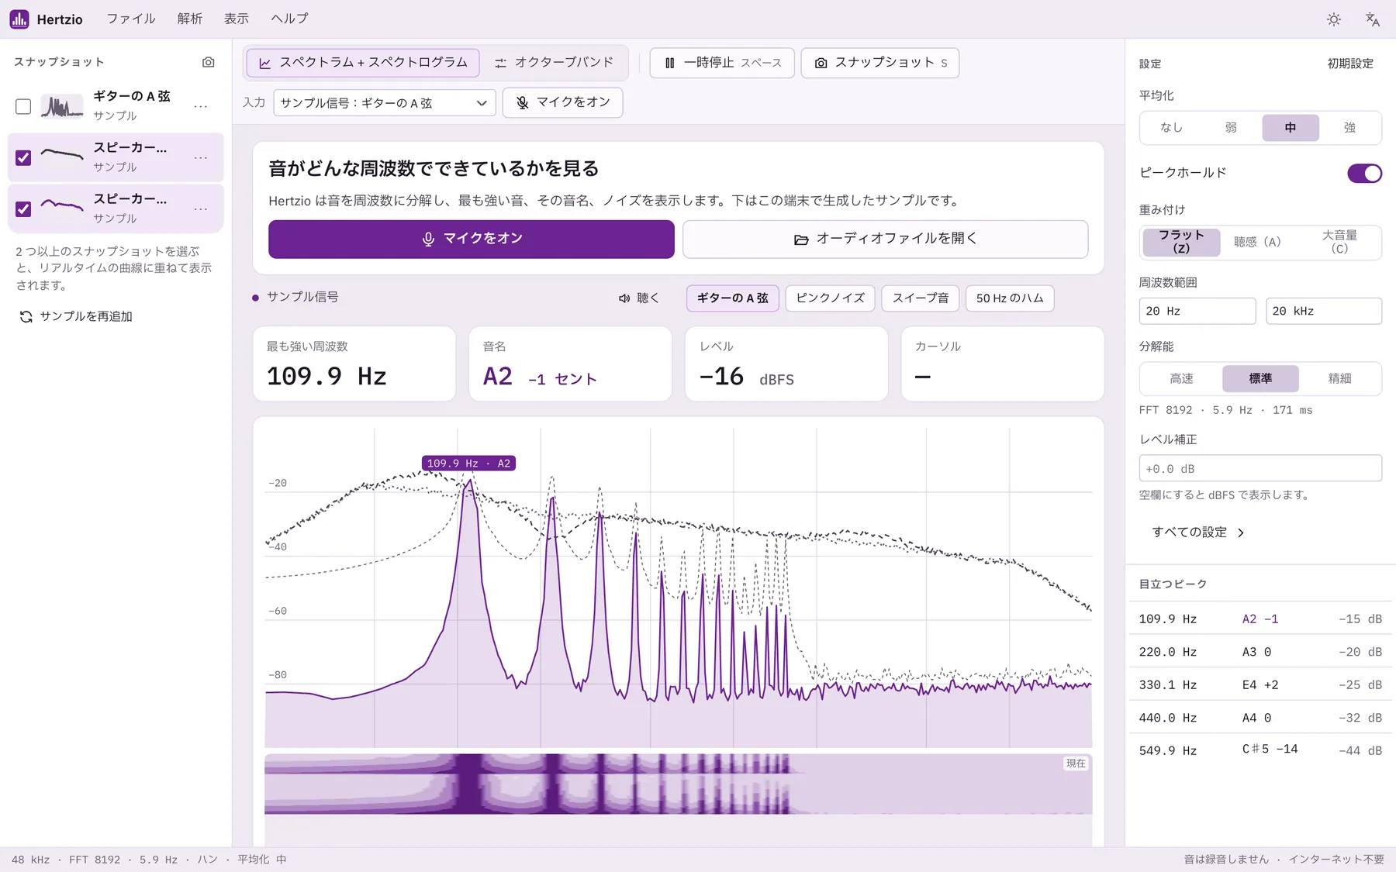
Task: Click the 220.0 Hz peak row
Action: point(1260,652)
